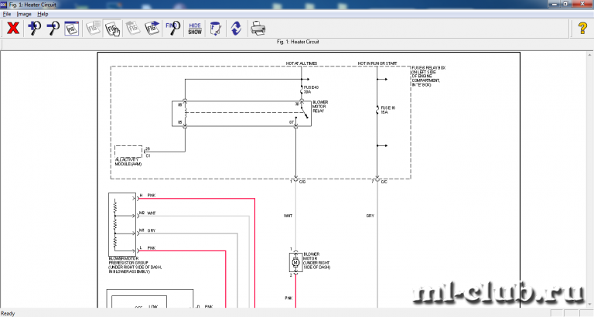Click the red X close-figure icon
The height and width of the screenshot is (317, 594).
(13, 29)
